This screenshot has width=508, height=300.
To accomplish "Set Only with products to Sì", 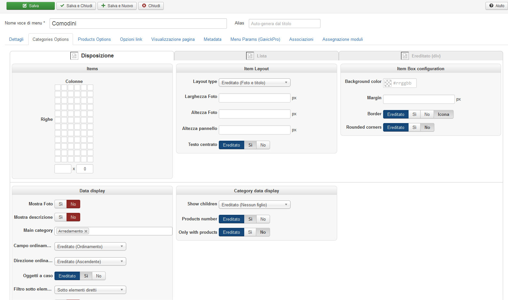I will (x=250, y=232).
